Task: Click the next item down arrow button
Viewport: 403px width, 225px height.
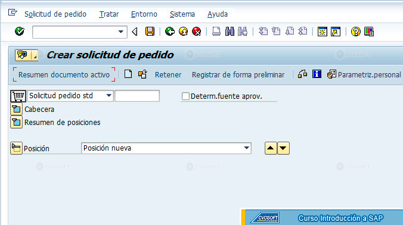Action: coord(283,148)
